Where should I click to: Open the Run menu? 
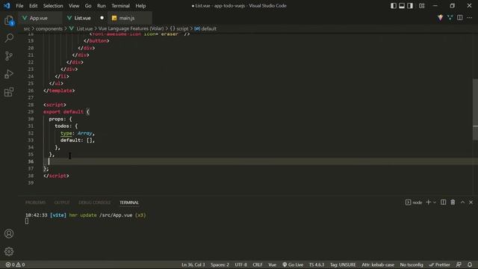pyautogui.click(x=102, y=6)
